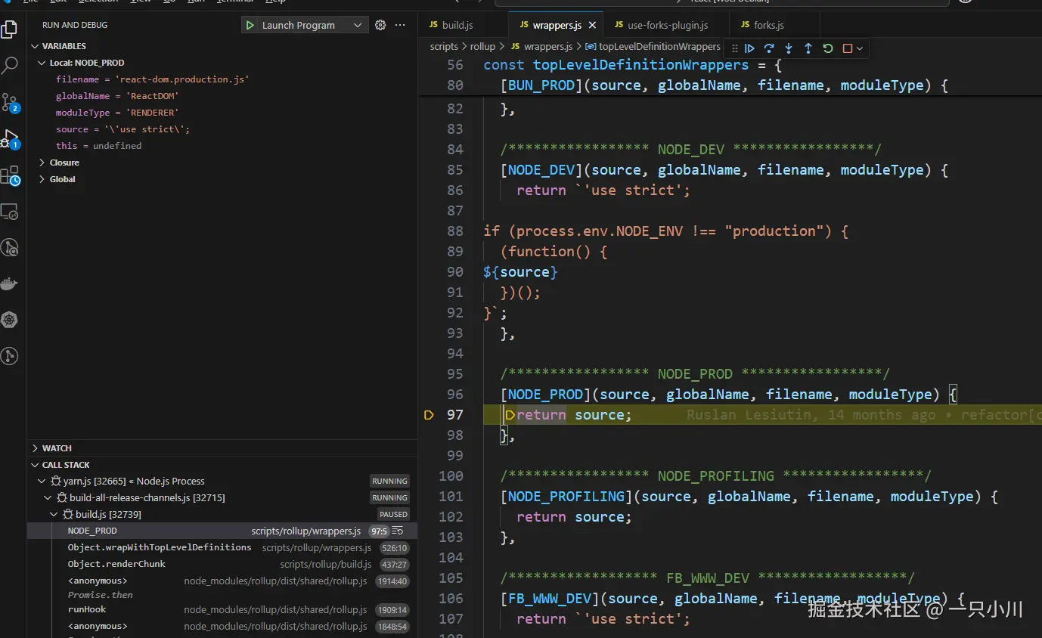Collapse the Local: NODE_PROD scope
1042x638 pixels.
(42, 63)
